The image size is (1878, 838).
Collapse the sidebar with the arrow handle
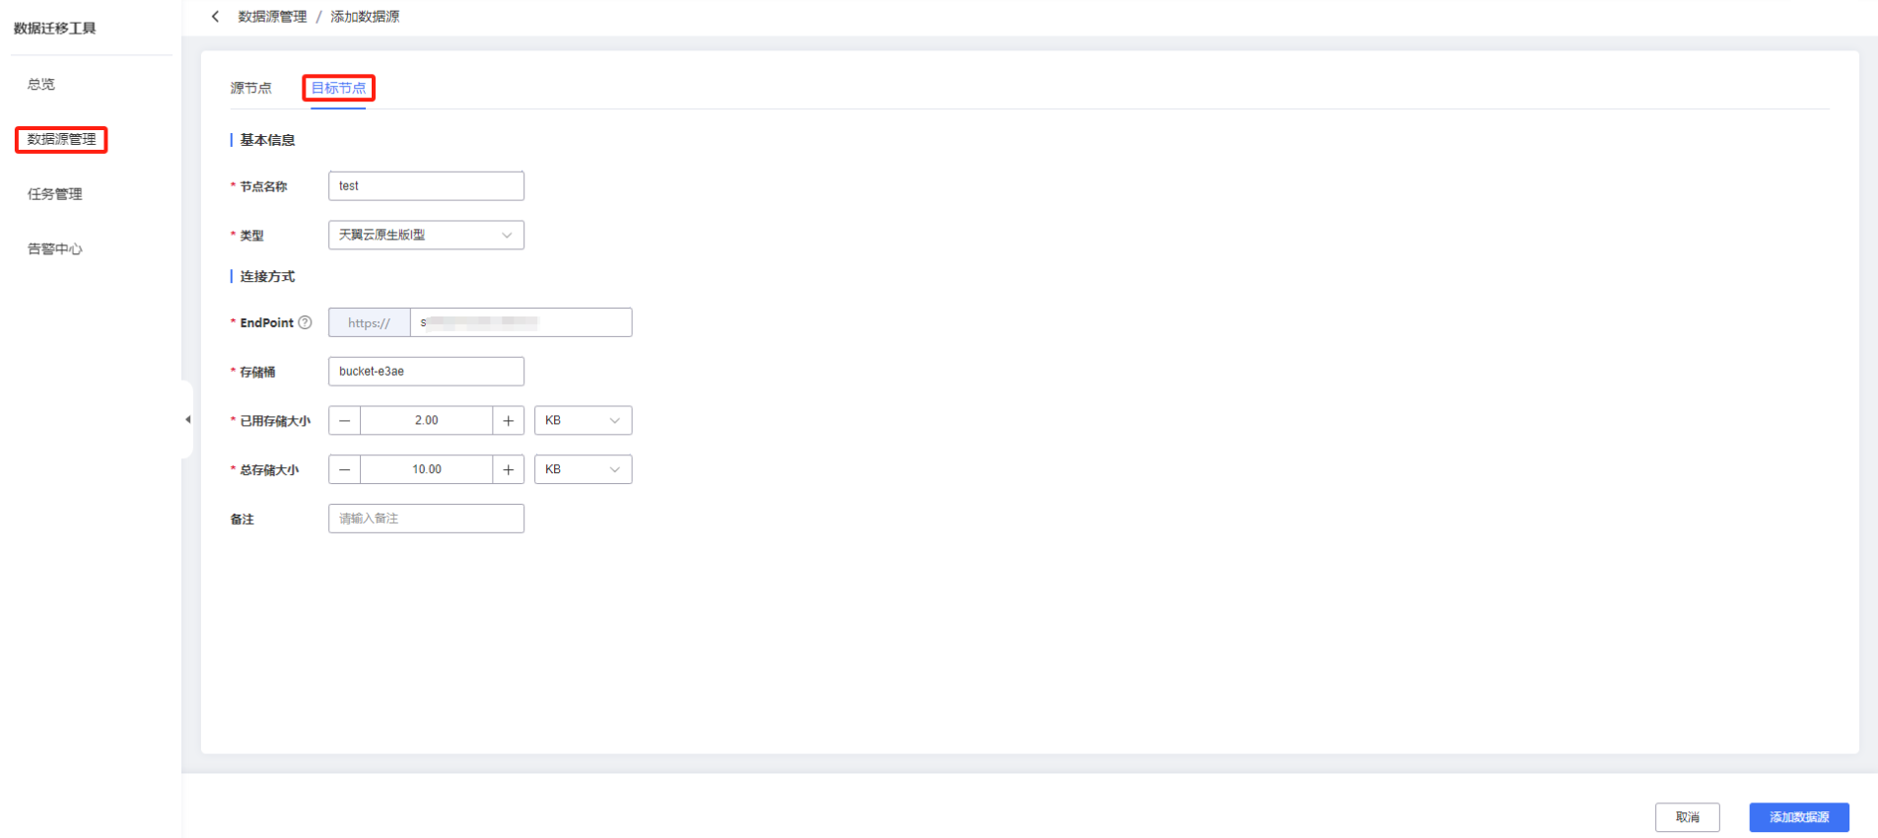187,420
